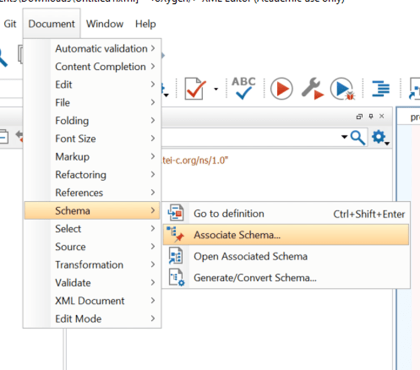Open the Window menu

[104, 24]
